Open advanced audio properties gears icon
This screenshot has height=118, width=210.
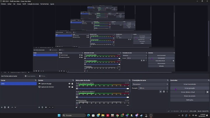(77, 107)
